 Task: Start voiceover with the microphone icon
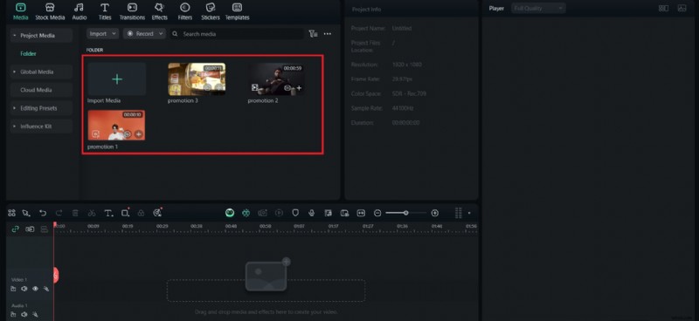(x=312, y=213)
